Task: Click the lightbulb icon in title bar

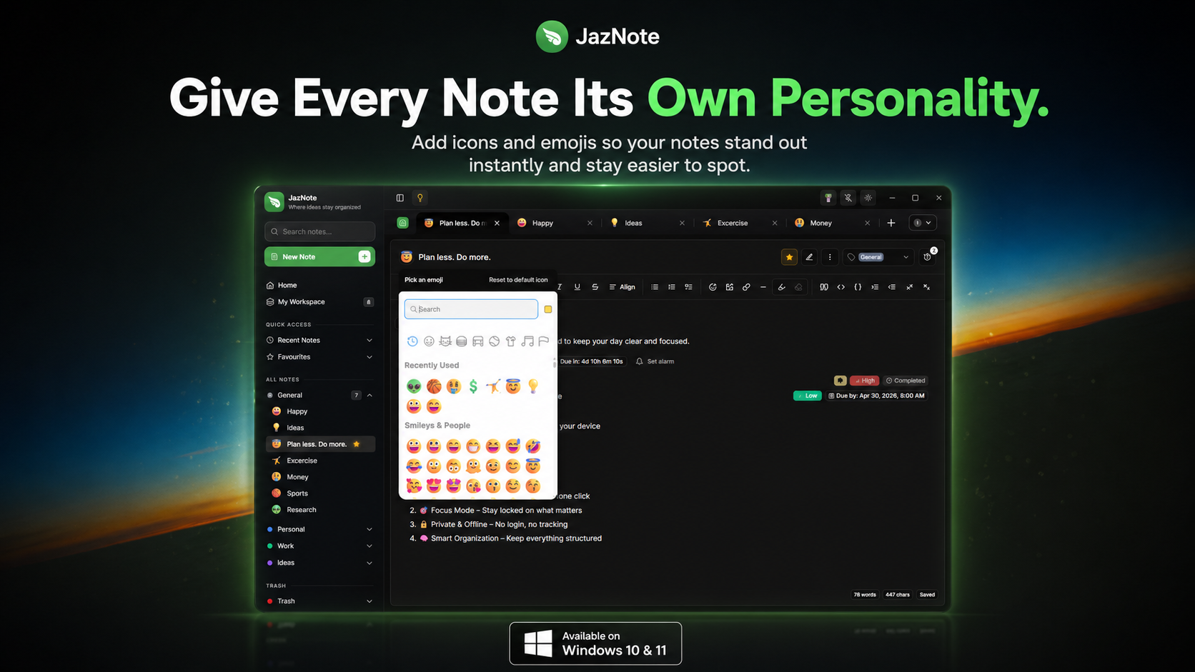Action: (x=420, y=198)
